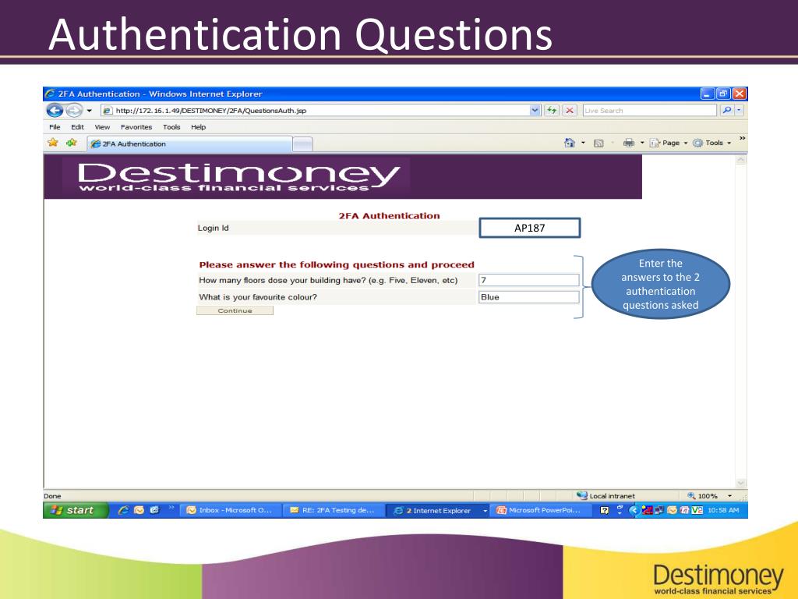
Task: Click the taskbar clock showing 10:58 AM
Action: tap(723, 510)
